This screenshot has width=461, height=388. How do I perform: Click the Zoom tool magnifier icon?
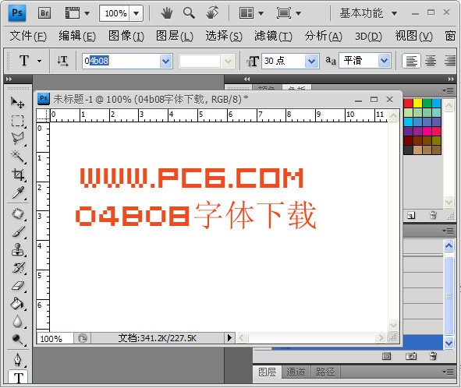click(189, 13)
